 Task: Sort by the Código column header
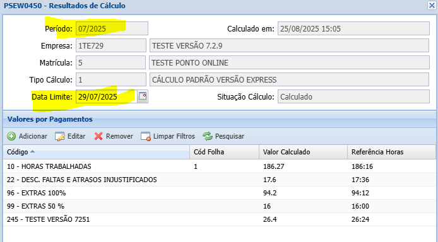pos(97,152)
